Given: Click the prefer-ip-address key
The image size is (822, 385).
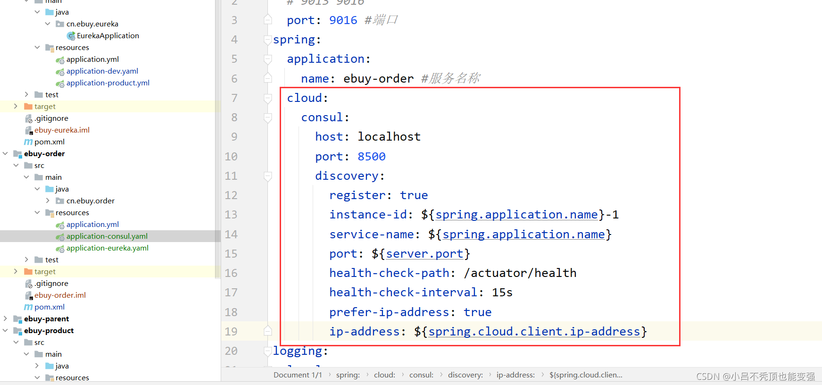Looking at the screenshot, I should coord(389,312).
